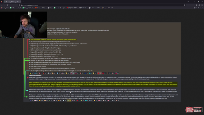Screen dimensions: 204x115
Task: Open the Pixie Gate Timer bookmark
Action: 84,8
